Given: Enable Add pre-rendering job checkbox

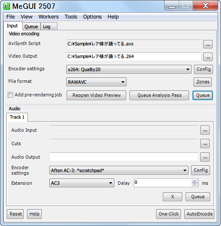Looking at the screenshot, I should [10, 95].
